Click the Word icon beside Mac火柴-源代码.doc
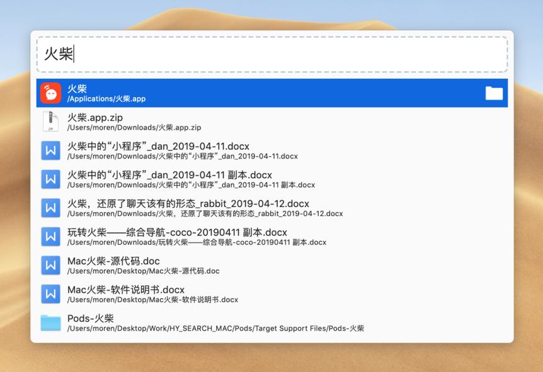 pos(50,265)
